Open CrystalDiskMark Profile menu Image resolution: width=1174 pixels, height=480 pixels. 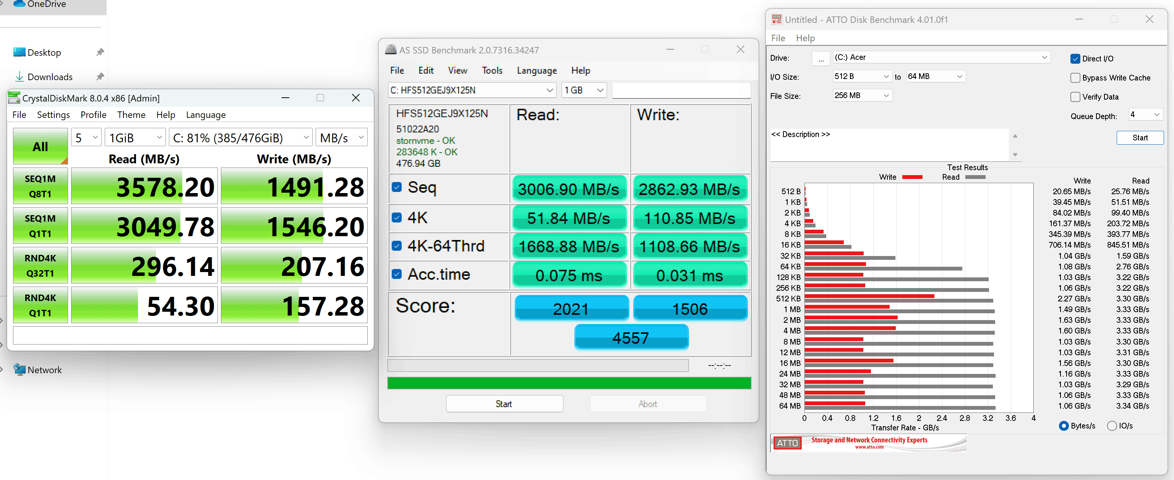pos(93,114)
